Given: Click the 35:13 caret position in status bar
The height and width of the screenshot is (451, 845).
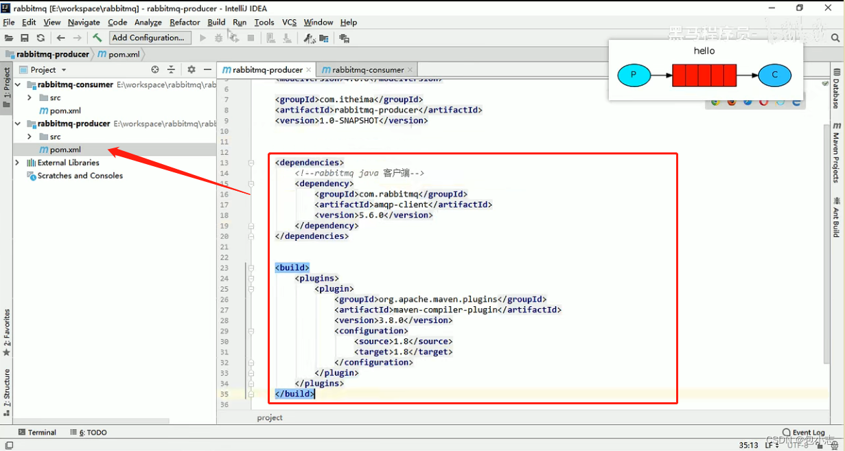Looking at the screenshot, I should pos(749,445).
